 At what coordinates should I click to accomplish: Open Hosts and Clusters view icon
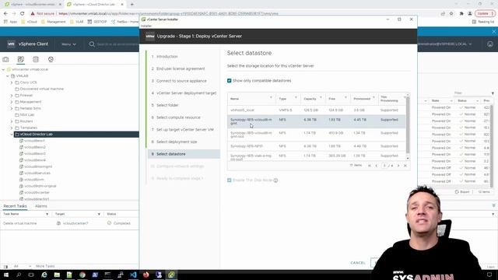(5, 59)
